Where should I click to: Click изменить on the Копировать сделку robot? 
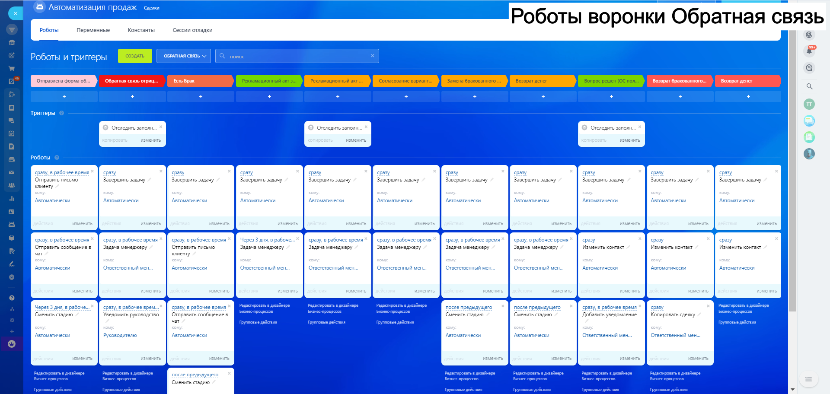point(698,359)
